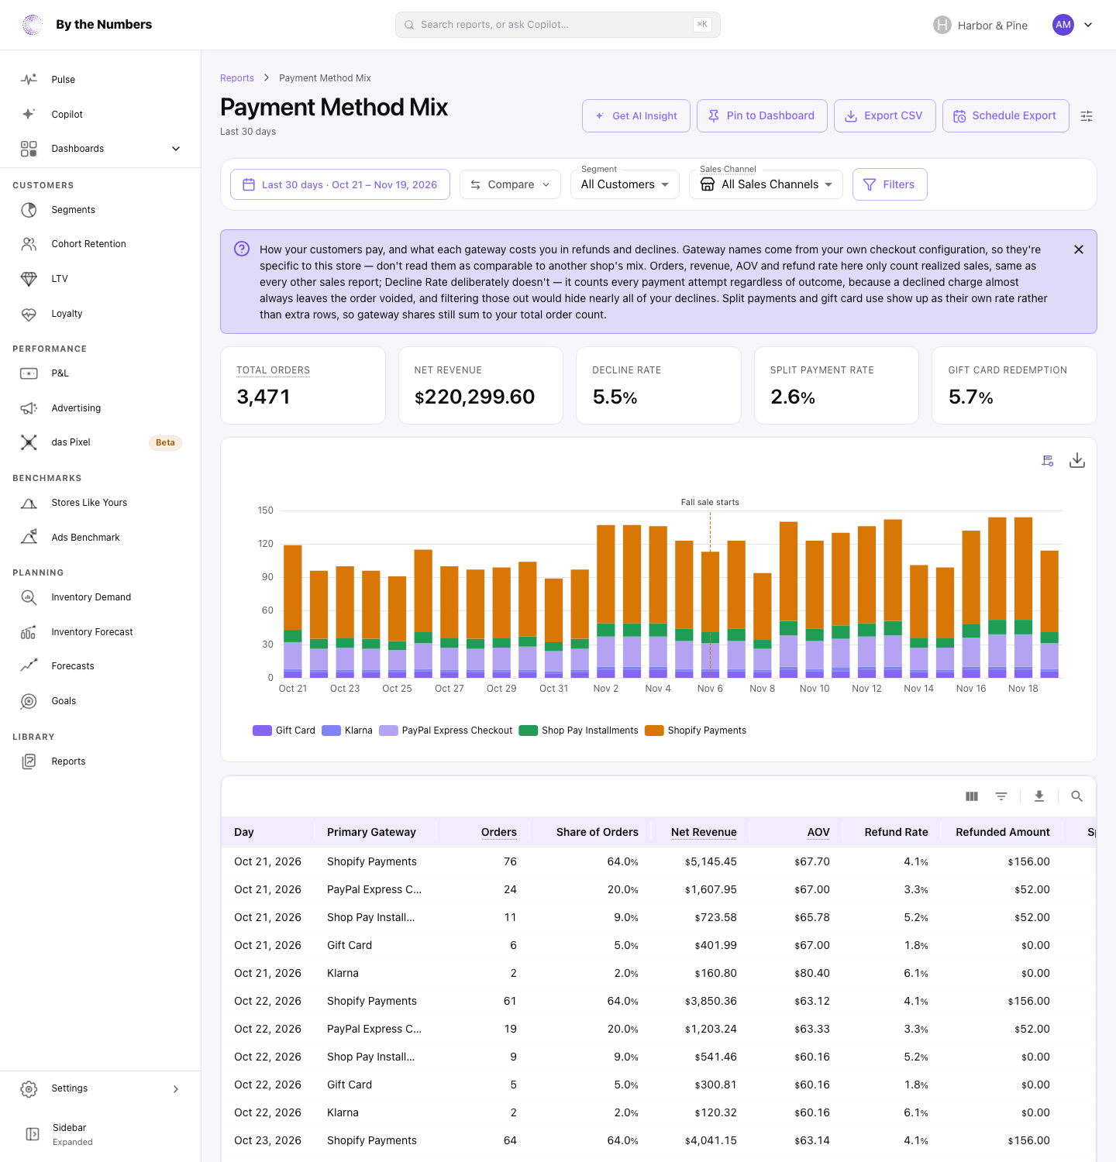
Task: Sort by Orders column header
Action: coord(499,832)
